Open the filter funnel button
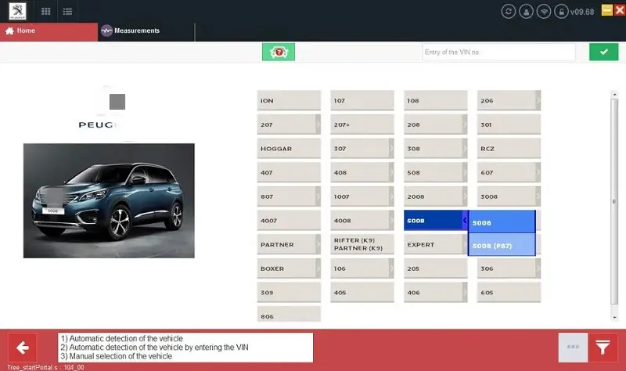Image resolution: width=626 pixels, height=371 pixels. click(x=603, y=348)
